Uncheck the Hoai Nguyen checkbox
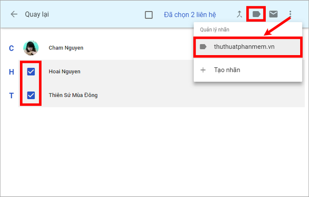Viewport: 309px width, 197px height. (31, 72)
